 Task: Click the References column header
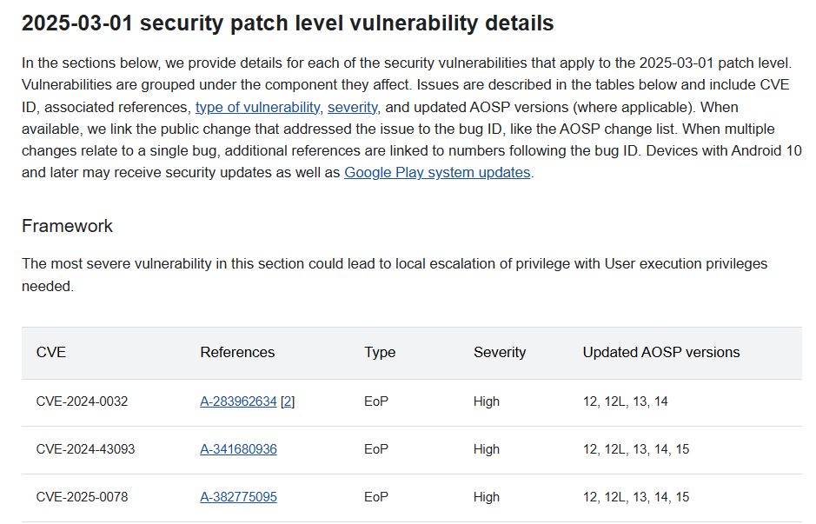[x=237, y=353]
